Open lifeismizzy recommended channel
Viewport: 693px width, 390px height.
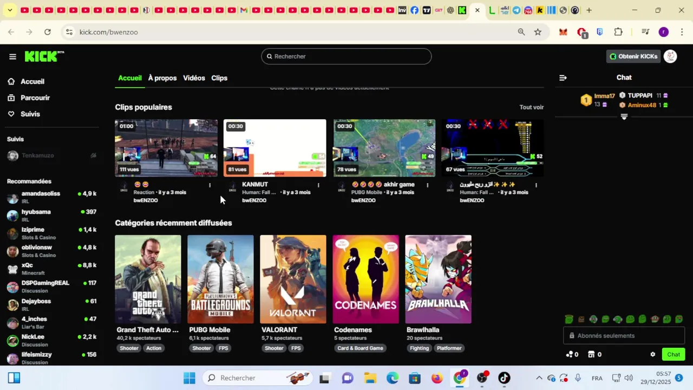(51, 358)
